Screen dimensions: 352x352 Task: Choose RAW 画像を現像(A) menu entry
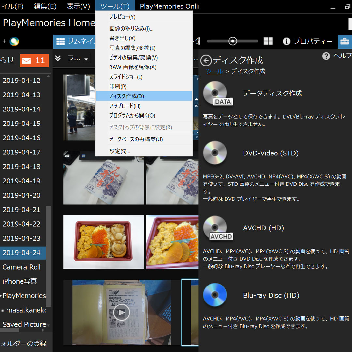tap(144, 67)
